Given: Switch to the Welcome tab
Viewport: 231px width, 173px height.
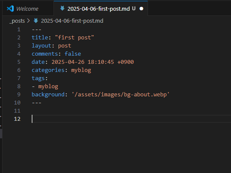Looking at the screenshot, I should pyautogui.click(x=28, y=8).
